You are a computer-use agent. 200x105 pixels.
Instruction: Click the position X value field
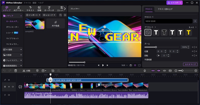pos(162,51)
